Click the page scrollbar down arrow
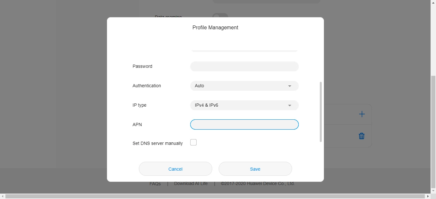Screen dimensions: 436x199 [x=433, y=191]
